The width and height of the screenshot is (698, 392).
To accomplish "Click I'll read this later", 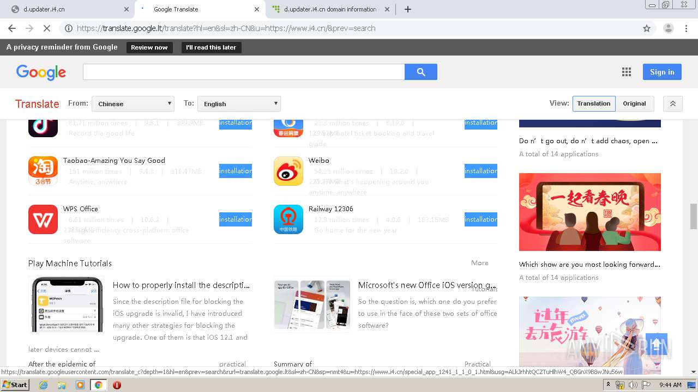I will coord(211,47).
